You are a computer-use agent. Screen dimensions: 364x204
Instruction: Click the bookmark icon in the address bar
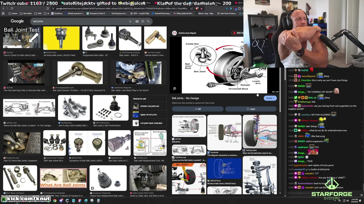point(47,8)
